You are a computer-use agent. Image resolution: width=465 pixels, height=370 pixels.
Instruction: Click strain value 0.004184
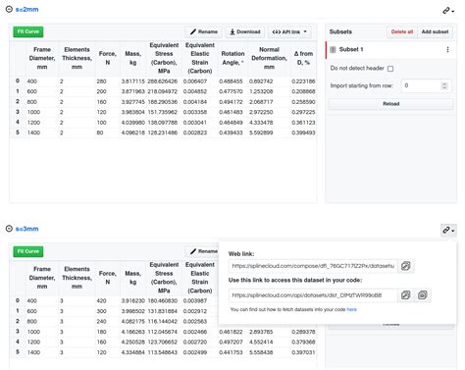point(195,102)
